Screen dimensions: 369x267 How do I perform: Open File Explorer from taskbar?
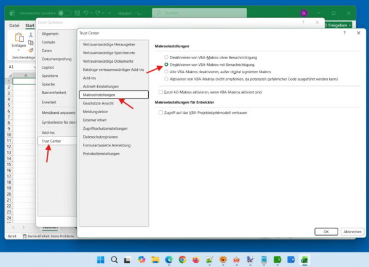(x=155, y=260)
